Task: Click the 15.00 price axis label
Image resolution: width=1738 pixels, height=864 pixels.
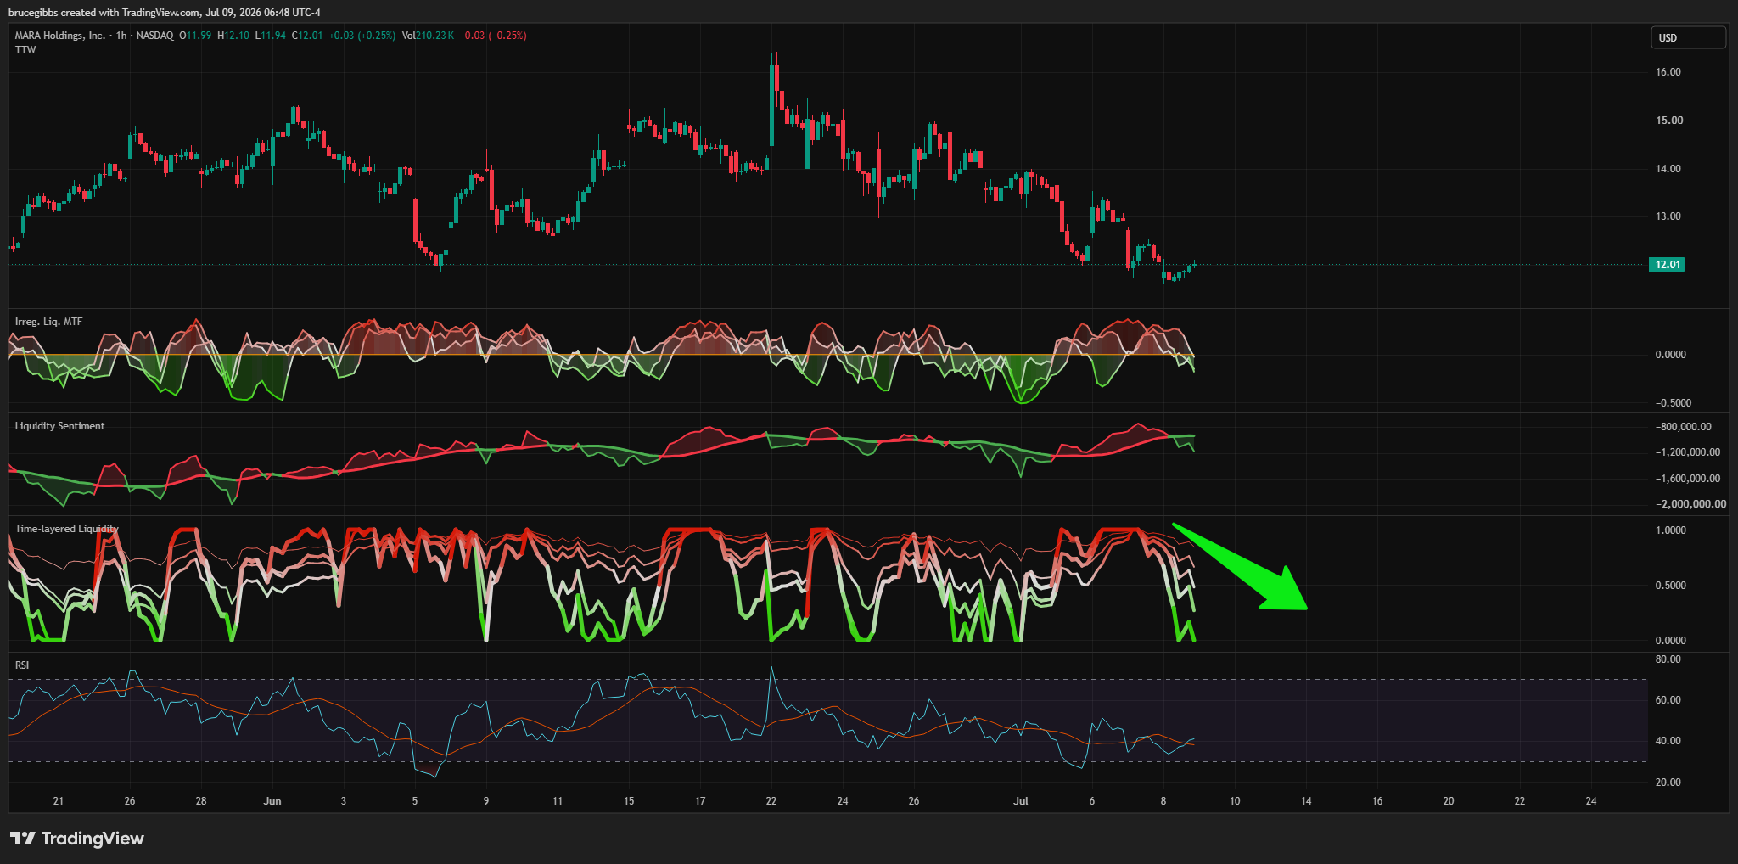Action: tap(1668, 121)
